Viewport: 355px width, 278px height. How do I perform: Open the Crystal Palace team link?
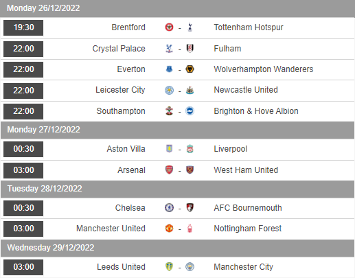point(119,49)
